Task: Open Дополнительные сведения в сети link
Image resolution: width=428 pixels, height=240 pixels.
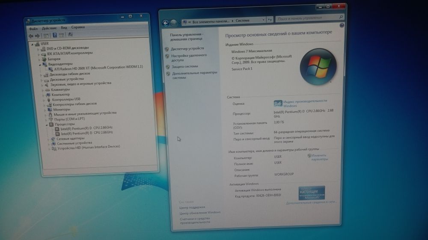Action: (312, 203)
